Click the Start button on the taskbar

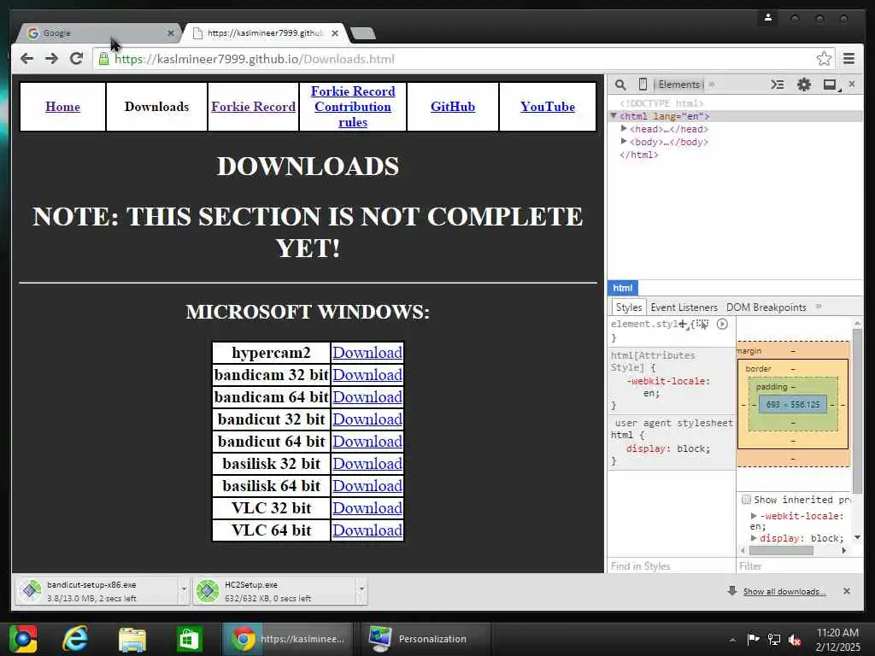[23, 639]
